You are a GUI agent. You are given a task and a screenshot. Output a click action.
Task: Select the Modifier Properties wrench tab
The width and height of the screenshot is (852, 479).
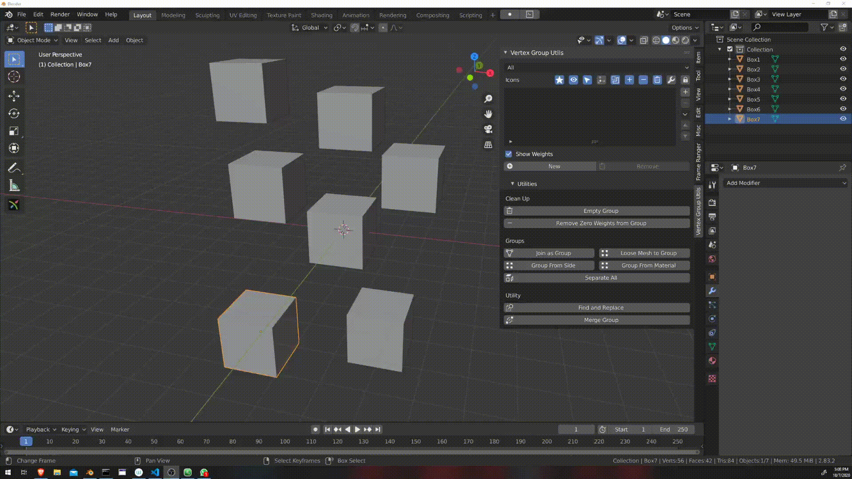point(712,291)
